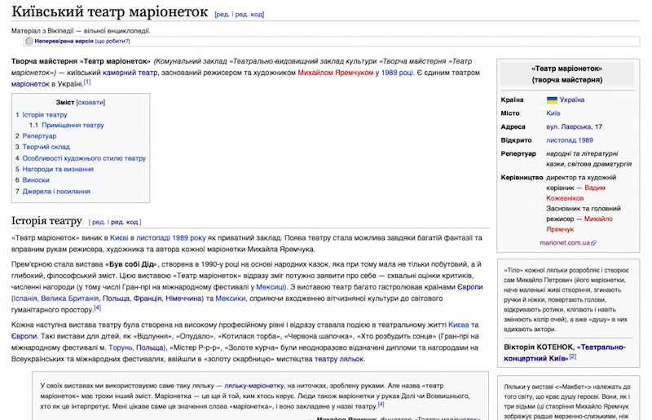Open «Мексиці» link in history section
This screenshot has width=652, height=420.
pos(271,287)
